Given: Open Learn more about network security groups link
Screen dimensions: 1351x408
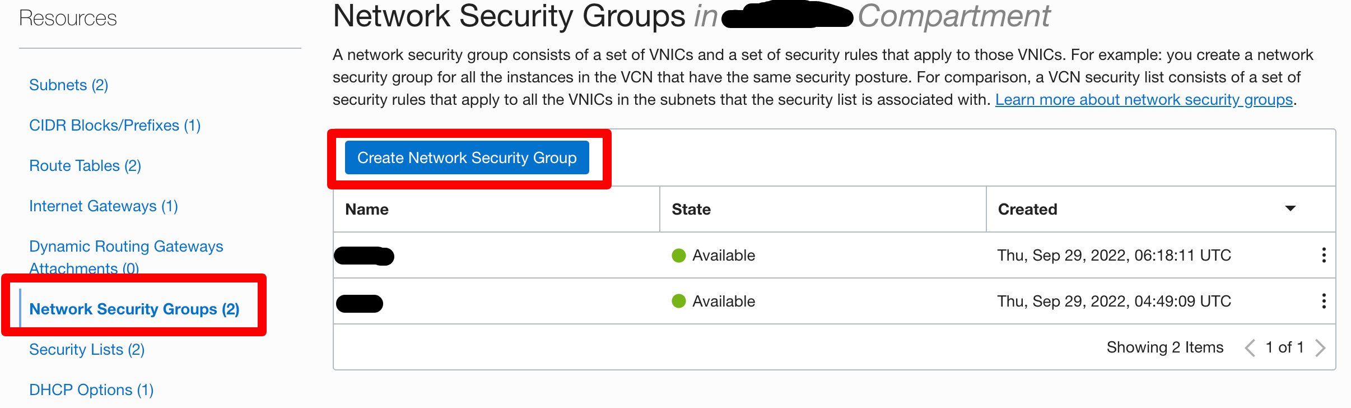Looking at the screenshot, I should [x=1143, y=100].
